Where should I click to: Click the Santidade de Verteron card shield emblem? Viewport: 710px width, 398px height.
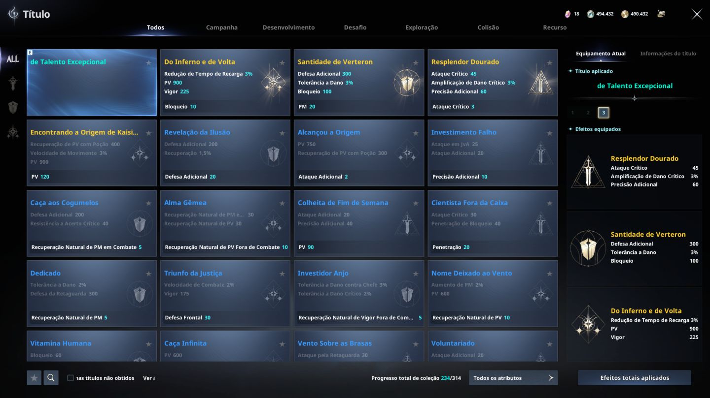pyautogui.click(x=407, y=82)
